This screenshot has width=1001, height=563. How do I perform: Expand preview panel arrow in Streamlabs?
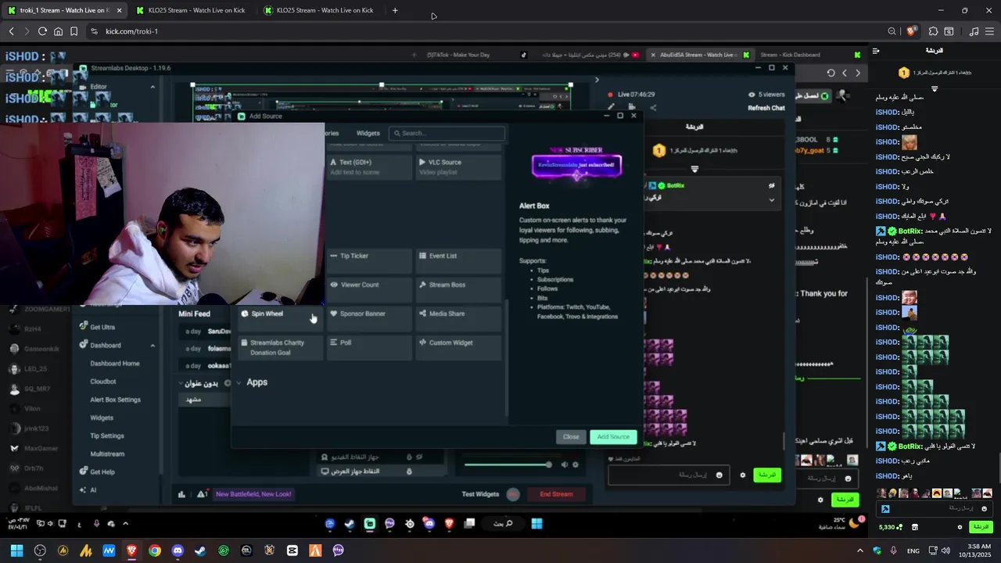pos(597,80)
